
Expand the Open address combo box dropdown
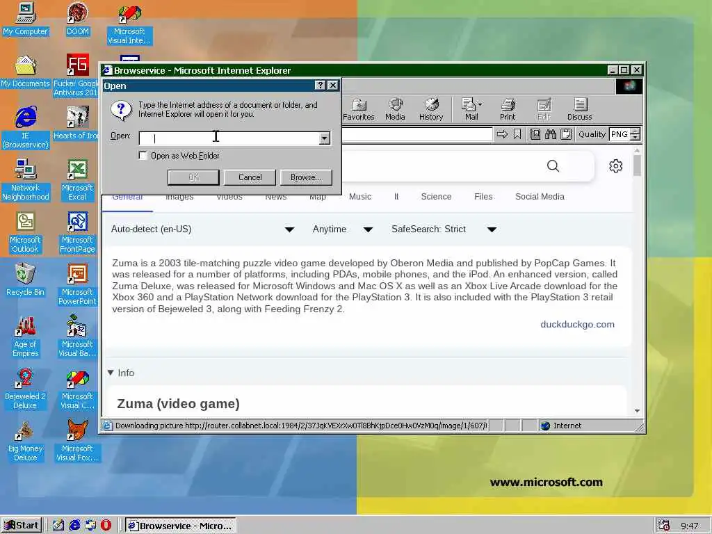click(x=324, y=138)
